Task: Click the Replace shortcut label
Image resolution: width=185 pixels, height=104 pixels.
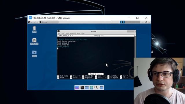Action: [x=89, y=78]
